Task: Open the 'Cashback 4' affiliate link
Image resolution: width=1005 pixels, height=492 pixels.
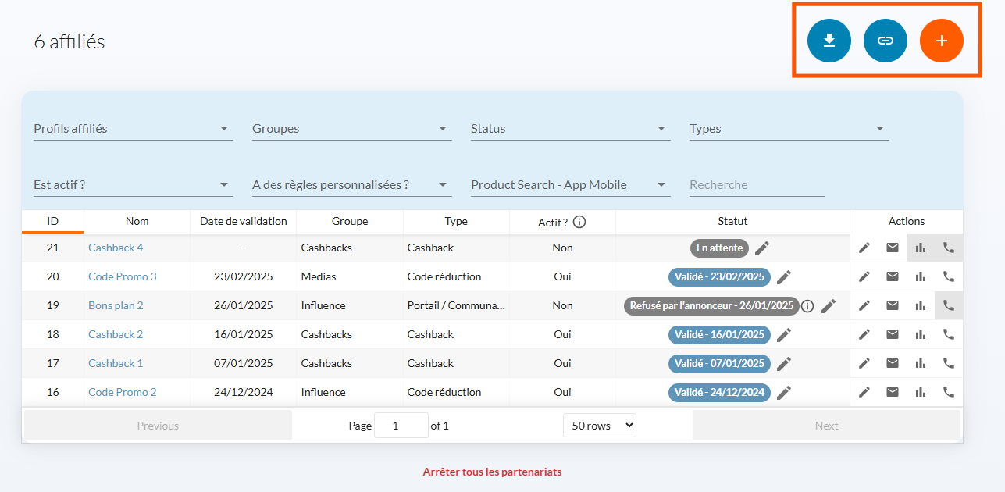Action: [116, 248]
